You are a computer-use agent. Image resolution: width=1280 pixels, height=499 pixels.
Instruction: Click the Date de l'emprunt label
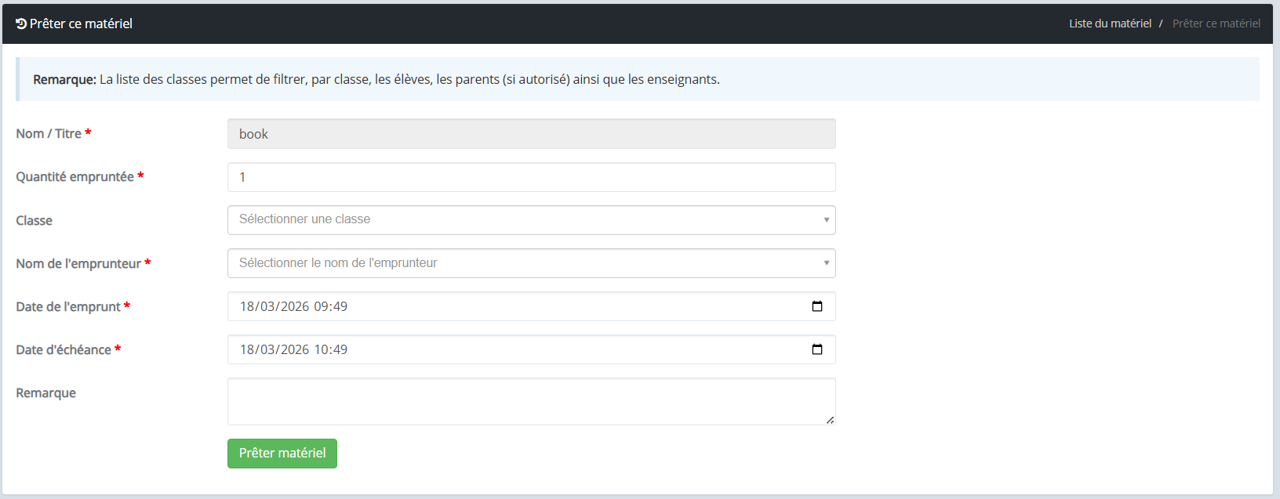point(68,307)
